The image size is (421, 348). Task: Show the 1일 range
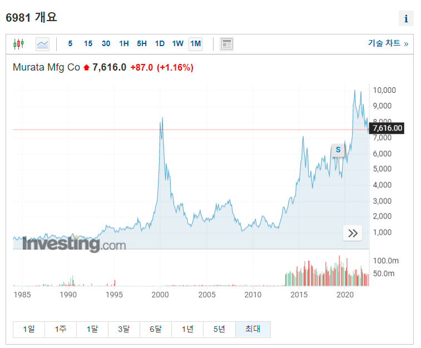[x=29, y=329]
